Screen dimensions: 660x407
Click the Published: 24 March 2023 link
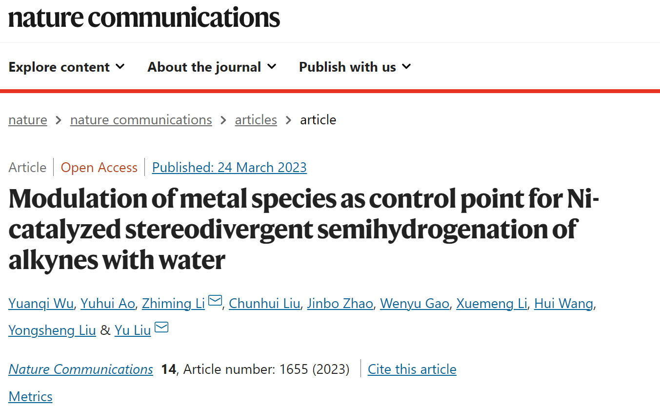click(229, 168)
